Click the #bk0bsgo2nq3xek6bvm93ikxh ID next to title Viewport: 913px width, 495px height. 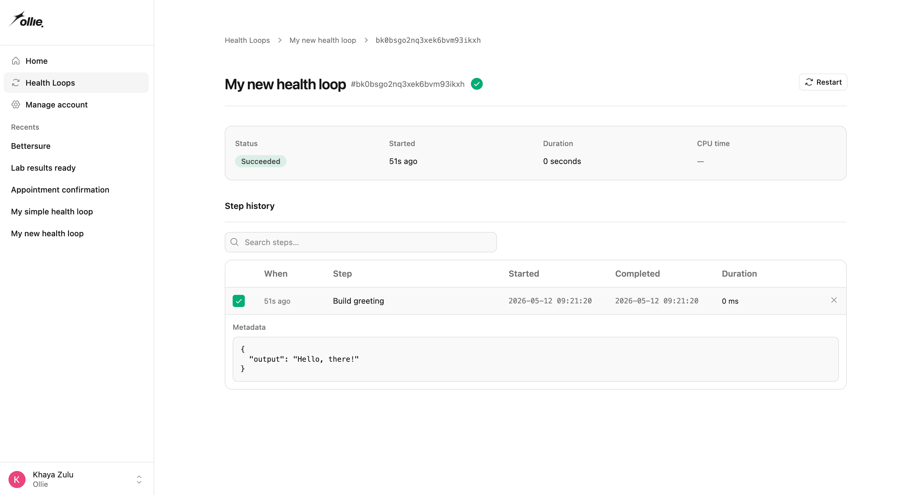click(x=408, y=84)
